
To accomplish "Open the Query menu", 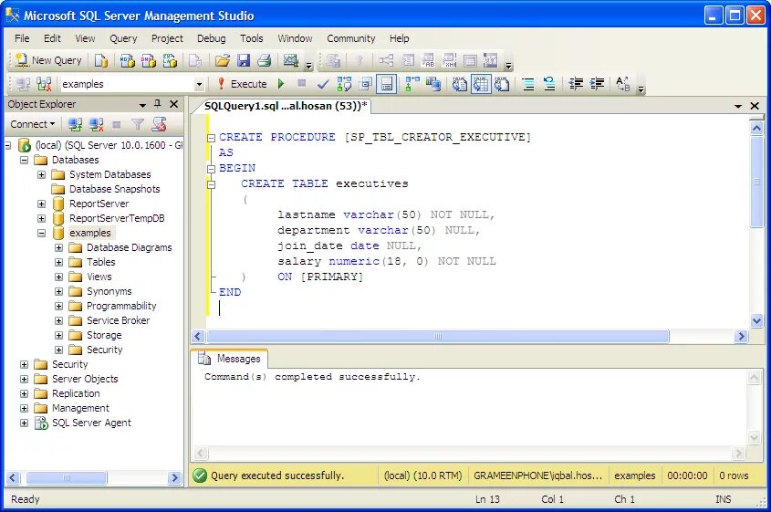I will 123,38.
